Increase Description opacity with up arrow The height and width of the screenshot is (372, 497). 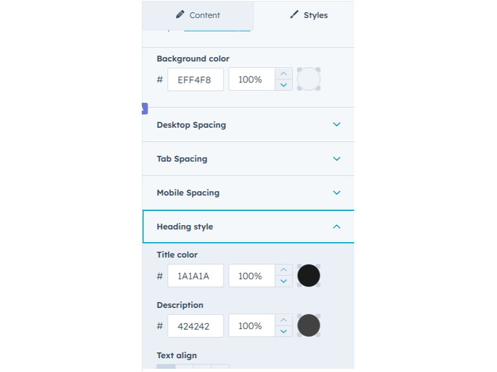284,320
